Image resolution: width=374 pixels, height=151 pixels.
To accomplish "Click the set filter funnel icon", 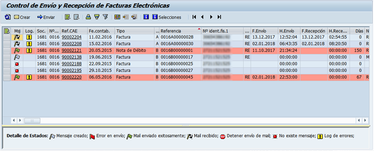I will 105,17.
